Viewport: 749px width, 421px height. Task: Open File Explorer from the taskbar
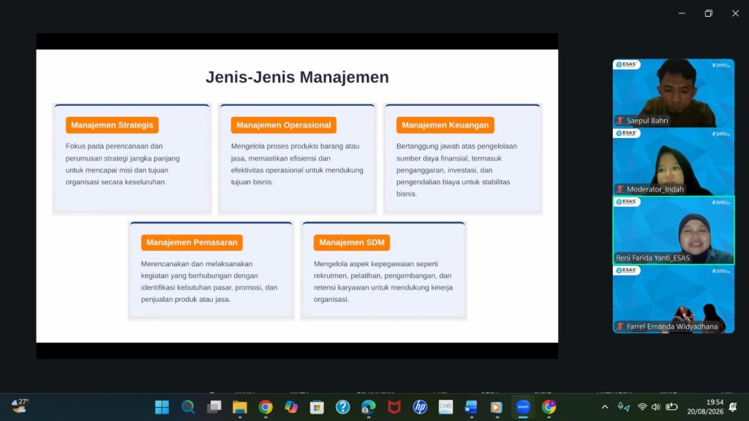[240, 407]
